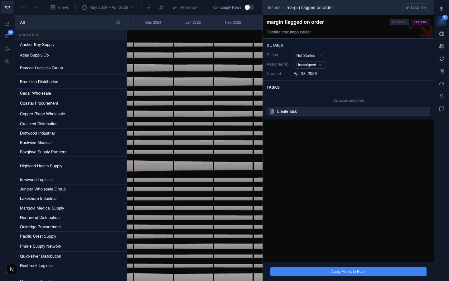
Task: Open the dollar sign panel icon
Action: click(x=442, y=9)
